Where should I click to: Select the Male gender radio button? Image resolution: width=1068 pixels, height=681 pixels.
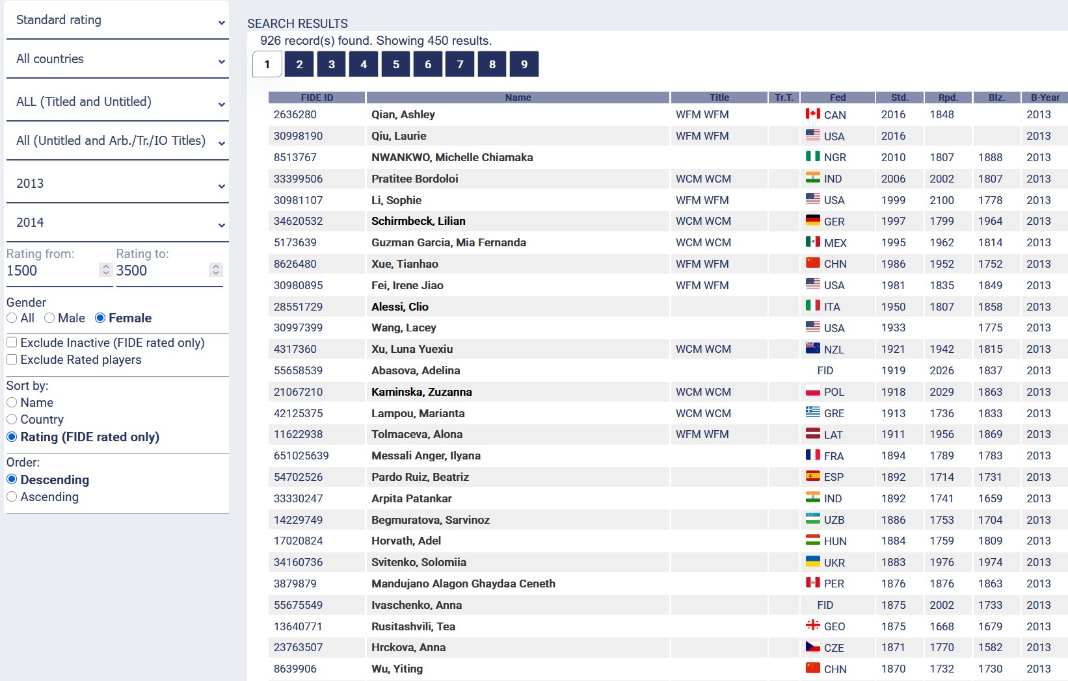(49, 318)
